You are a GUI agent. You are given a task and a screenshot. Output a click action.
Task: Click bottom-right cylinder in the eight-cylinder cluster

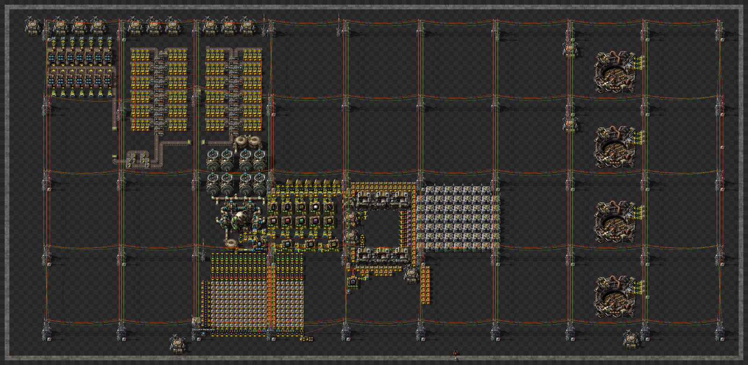[259, 184]
